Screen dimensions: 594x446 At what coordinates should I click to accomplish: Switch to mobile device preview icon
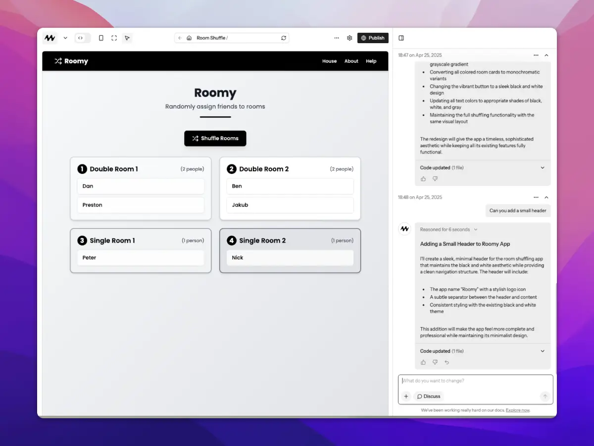(101, 38)
